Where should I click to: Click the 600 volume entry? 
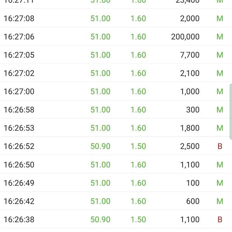coord(193,201)
